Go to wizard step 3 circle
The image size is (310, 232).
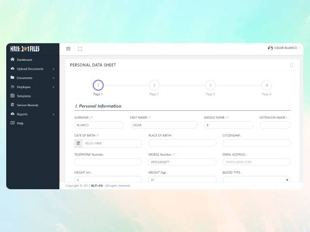210,85
